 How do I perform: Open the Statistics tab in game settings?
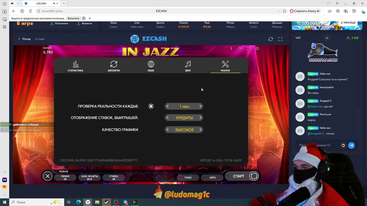75,66
